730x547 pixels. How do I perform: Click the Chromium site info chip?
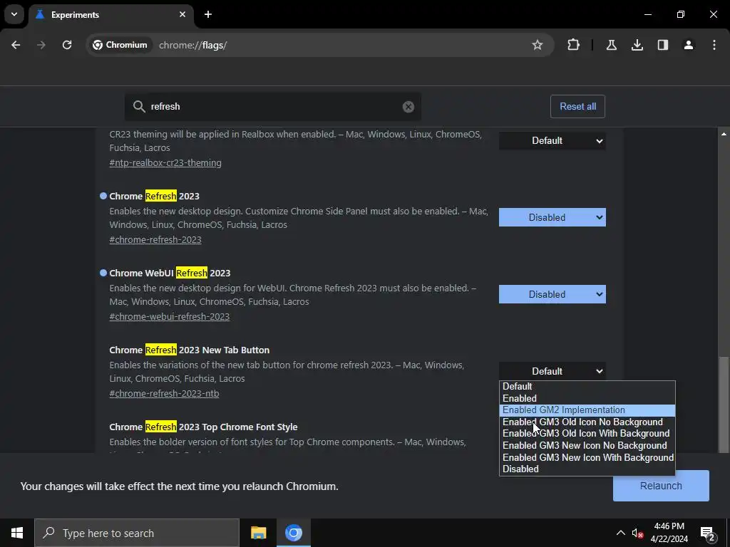point(120,45)
